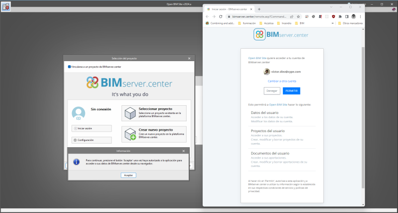Click the browser address bar URL
398x213 pixels.
[259, 17]
